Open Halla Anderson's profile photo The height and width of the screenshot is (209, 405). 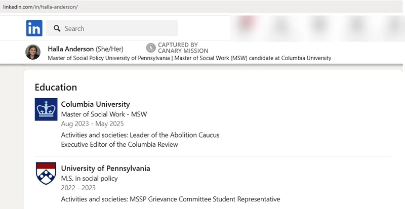tap(33, 52)
